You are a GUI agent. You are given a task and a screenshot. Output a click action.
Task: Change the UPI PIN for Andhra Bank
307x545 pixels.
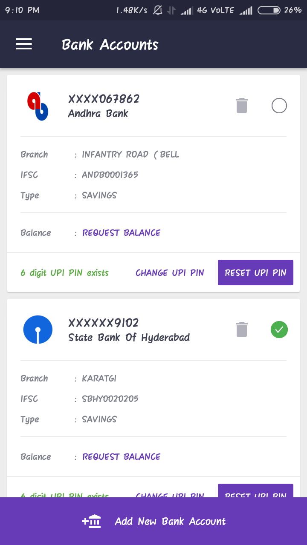pos(170,273)
